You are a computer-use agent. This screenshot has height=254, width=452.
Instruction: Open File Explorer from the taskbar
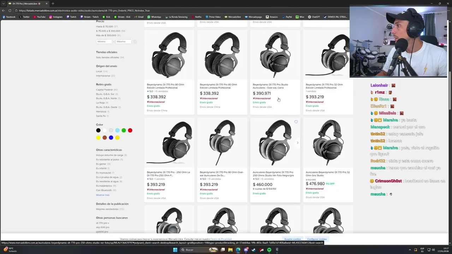[230, 250]
